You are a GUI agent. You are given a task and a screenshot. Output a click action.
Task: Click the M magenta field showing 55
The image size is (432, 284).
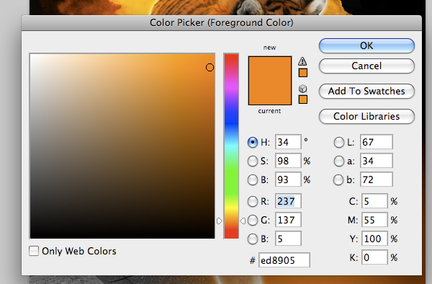[374, 220]
